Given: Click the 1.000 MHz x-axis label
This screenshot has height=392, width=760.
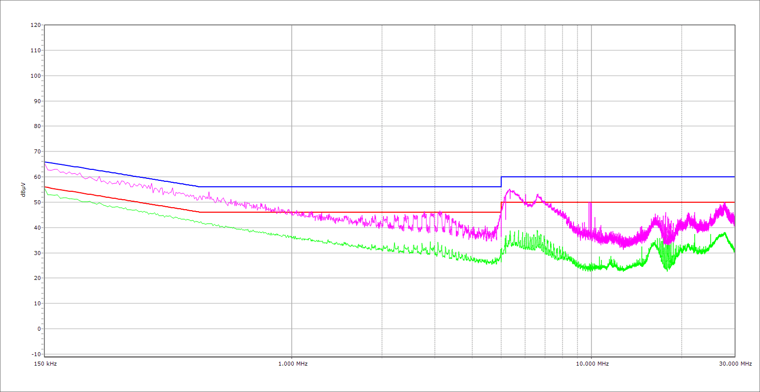Looking at the screenshot, I should coord(292,364).
